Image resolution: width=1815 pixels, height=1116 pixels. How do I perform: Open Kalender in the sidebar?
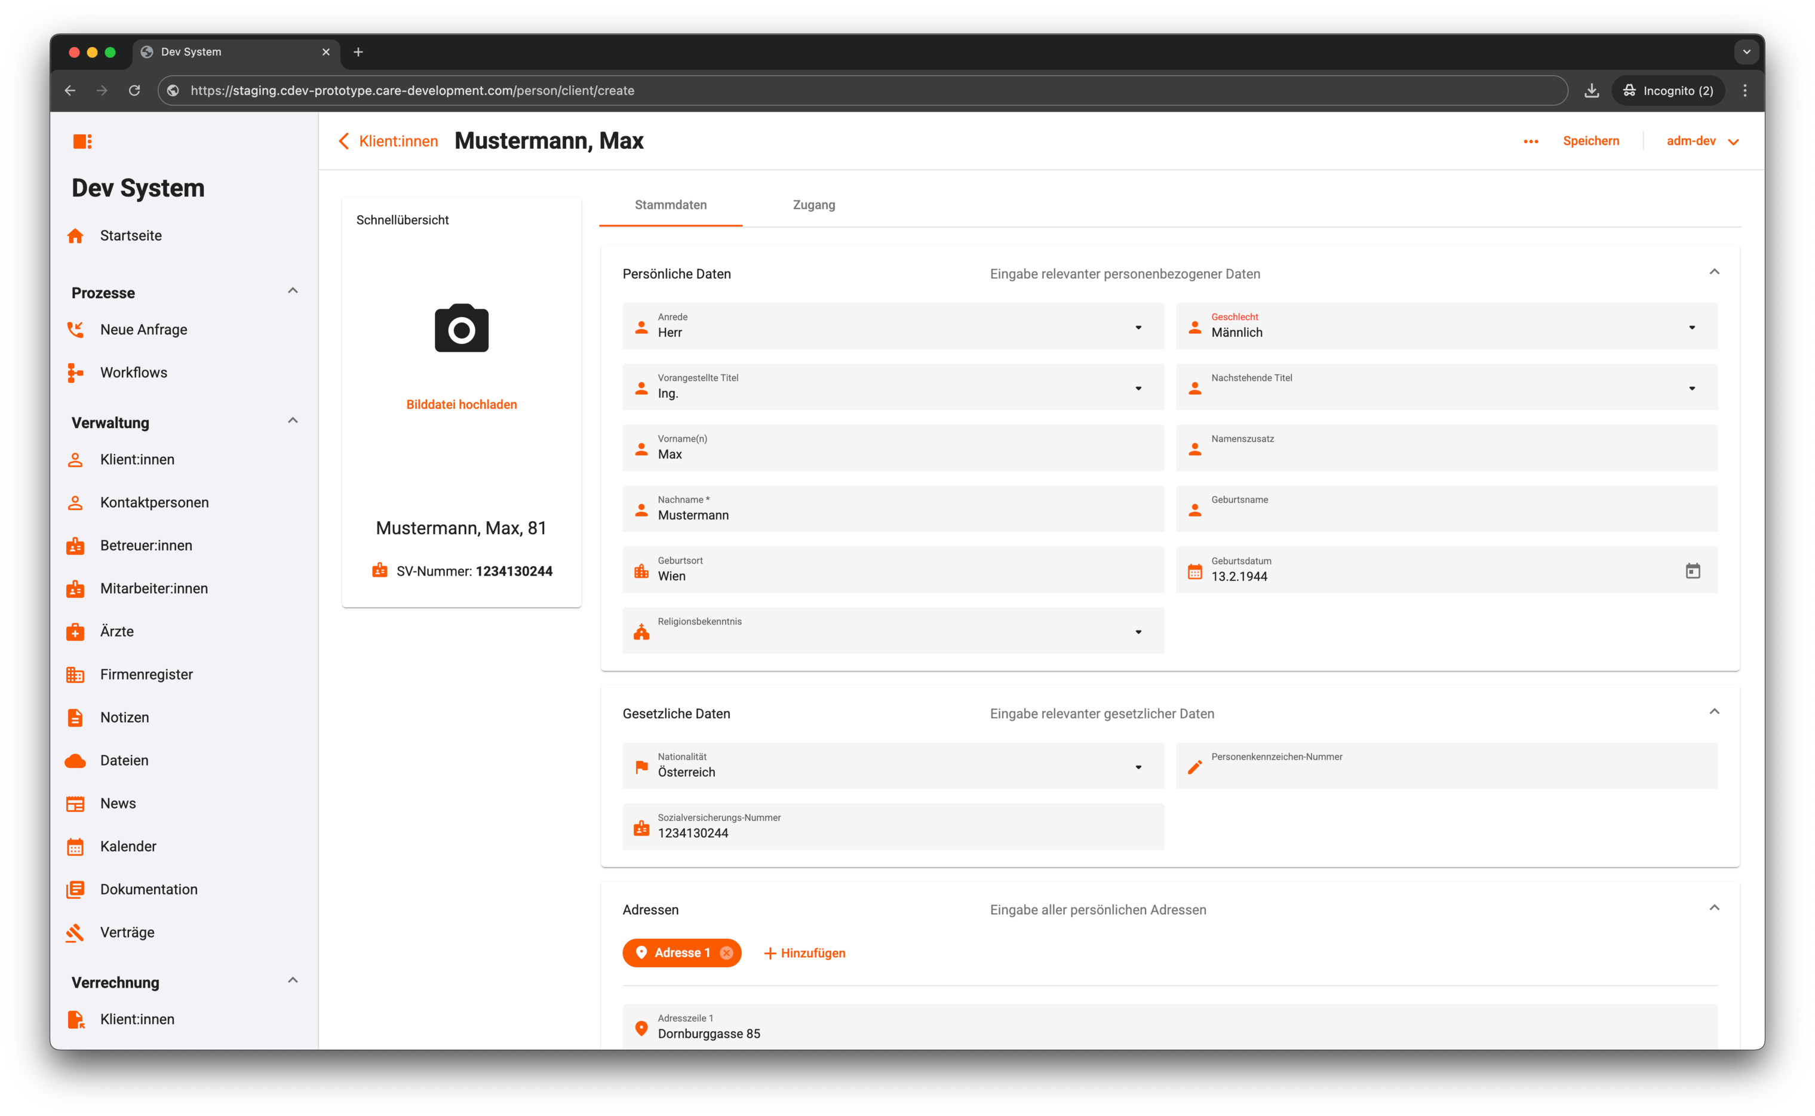[x=128, y=847]
